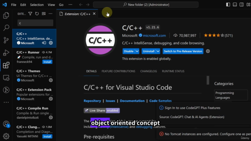Viewport: 251px width, 141px height.
Task: Click the title bar command center search box
Action: 146,5
